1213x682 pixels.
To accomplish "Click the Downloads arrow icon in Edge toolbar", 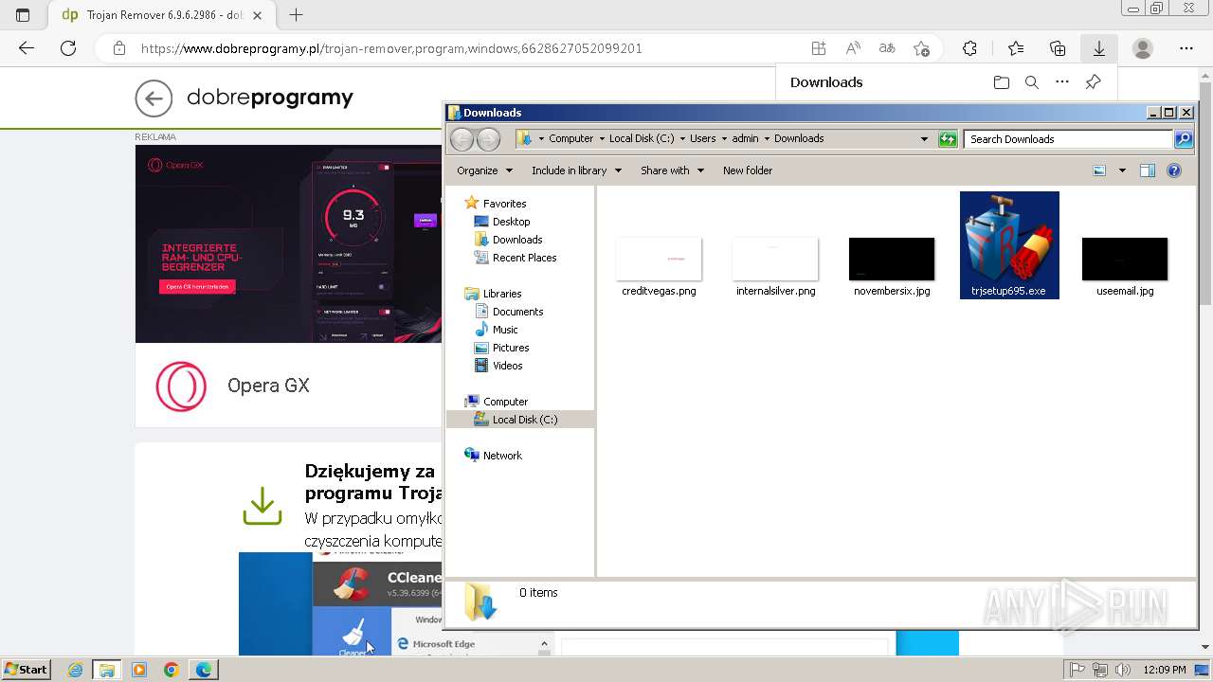I will (1099, 48).
